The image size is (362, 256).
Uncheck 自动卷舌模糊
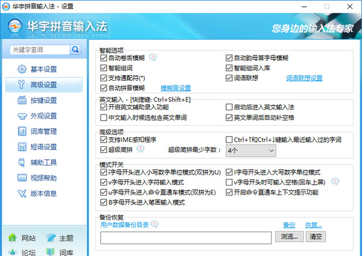click(103, 58)
